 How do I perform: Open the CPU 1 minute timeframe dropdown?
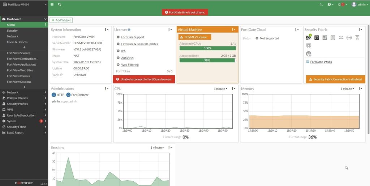[220, 89]
